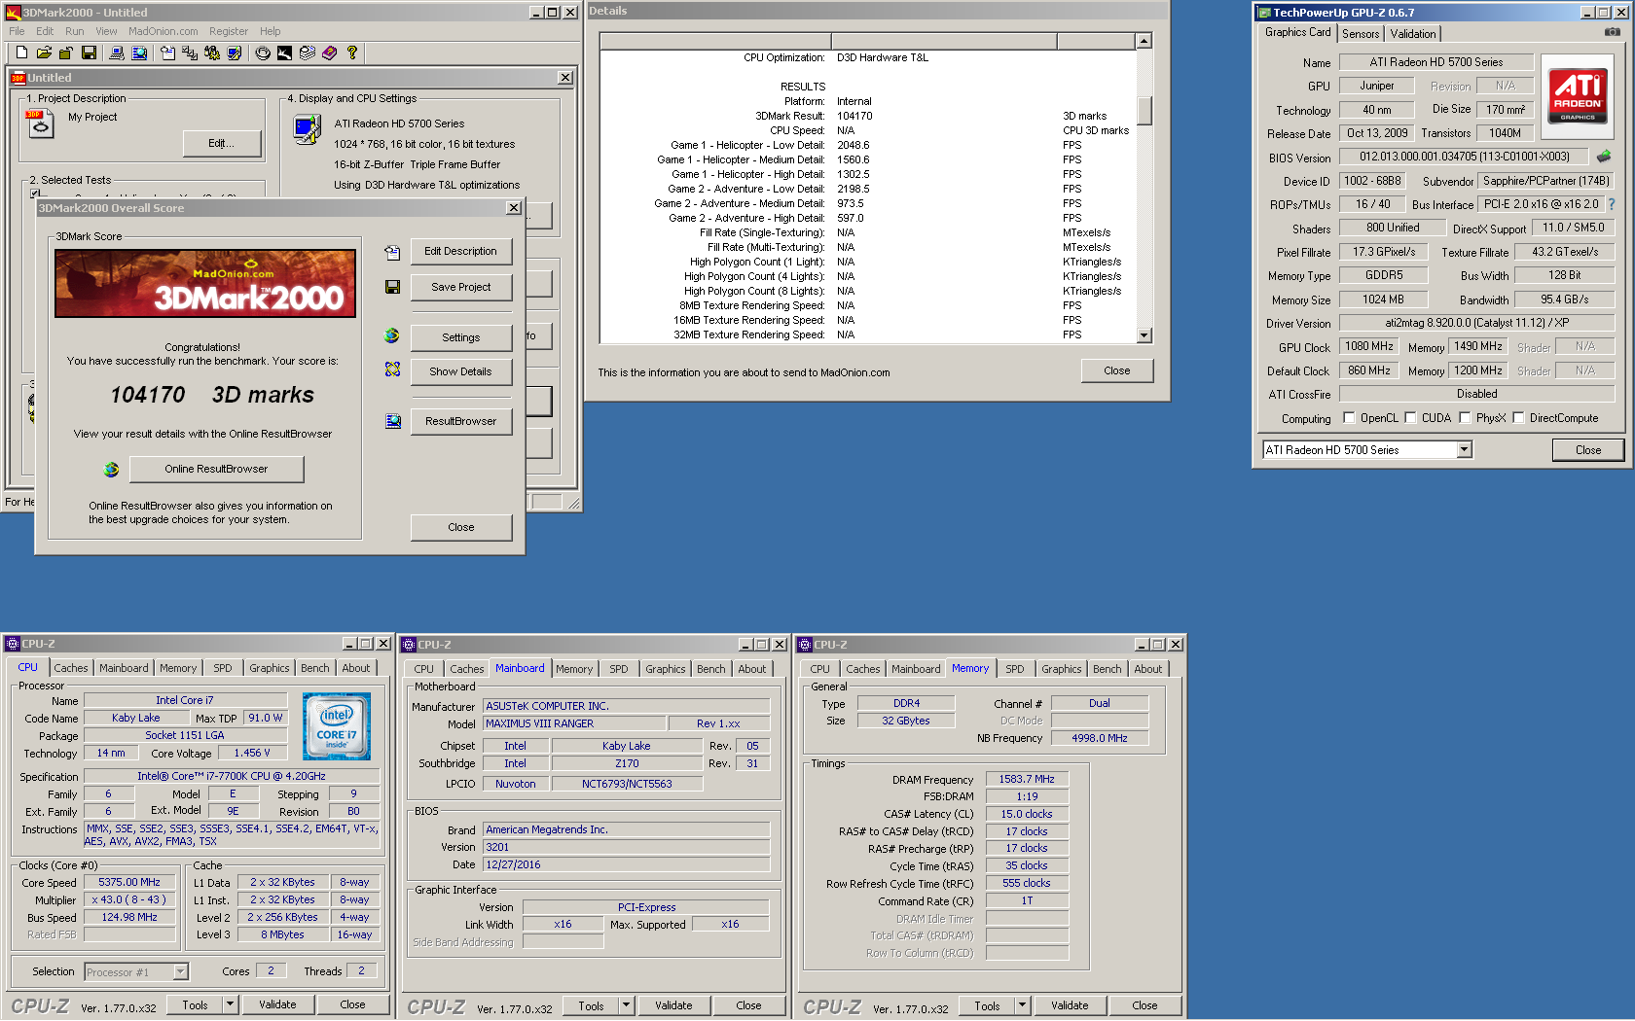Click the ATI Radeon logo in GPU-Z
This screenshot has width=1635, height=1021.
[1578, 95]
